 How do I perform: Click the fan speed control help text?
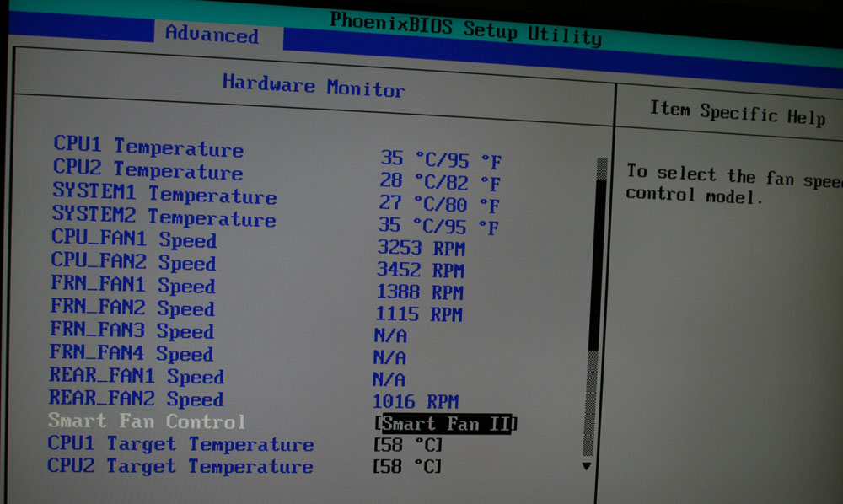point(734,184)
